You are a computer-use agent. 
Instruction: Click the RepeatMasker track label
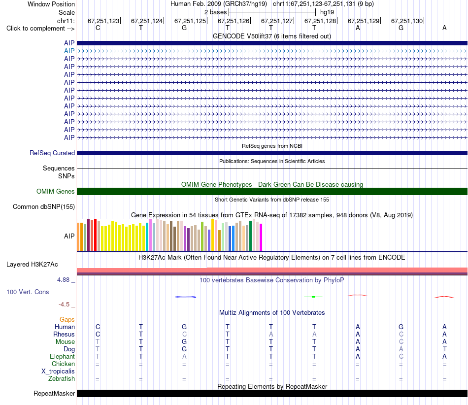coord(54,393)
